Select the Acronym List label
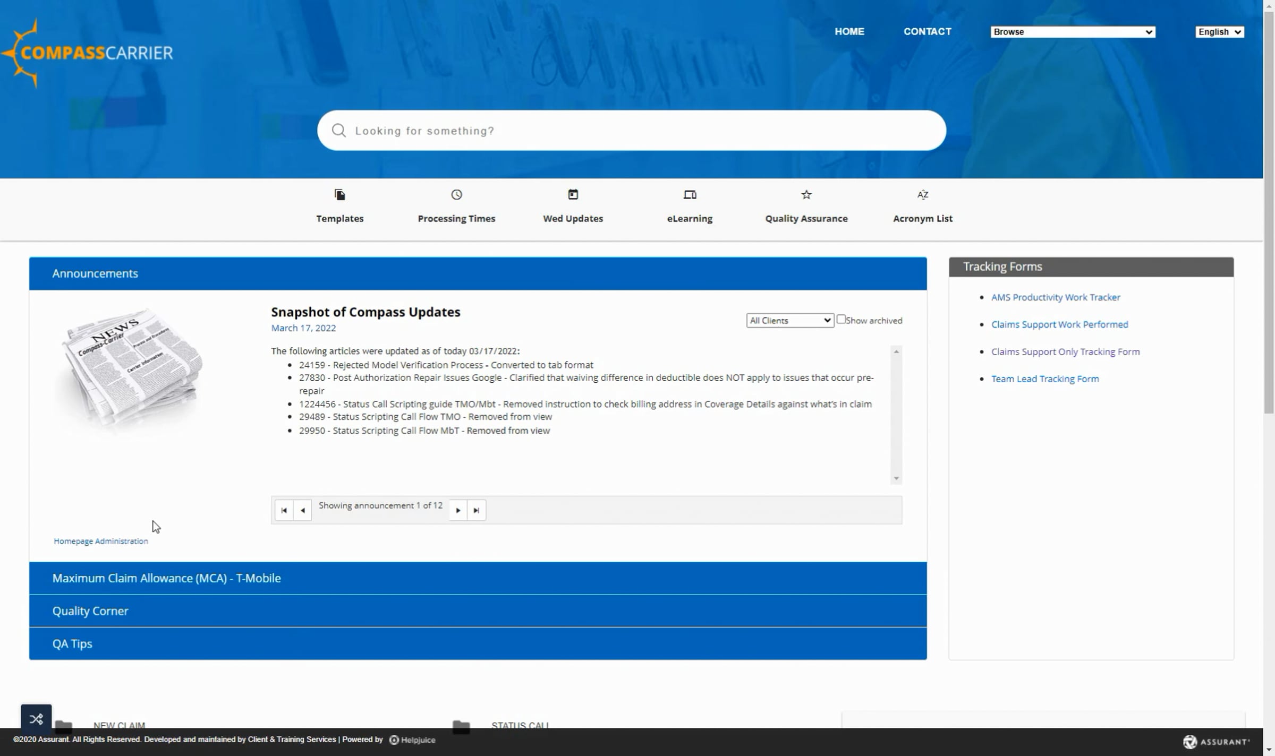Viewport: 1275px width, 756px height. pos(923,218)
